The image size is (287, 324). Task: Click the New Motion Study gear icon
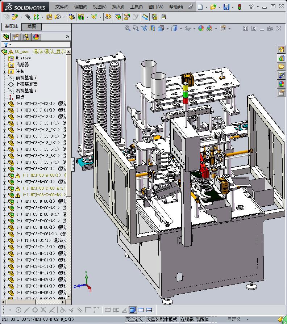tap(108, 17)
